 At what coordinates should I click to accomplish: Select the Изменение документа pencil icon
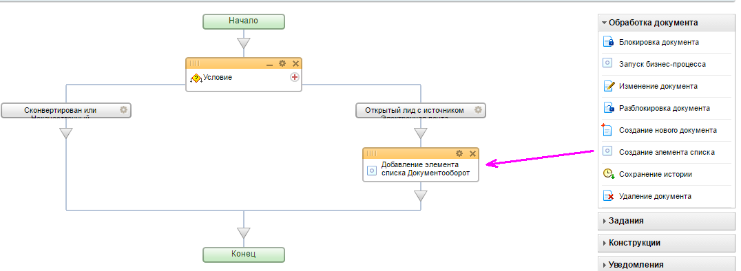coord(608,86)
